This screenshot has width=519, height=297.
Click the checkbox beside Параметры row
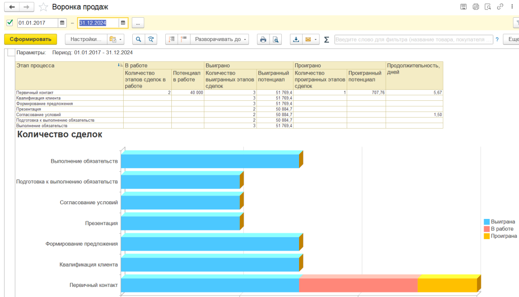(11, 52)
